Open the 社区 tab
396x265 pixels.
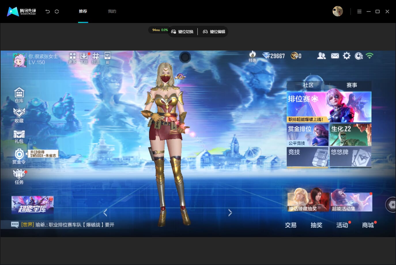click(x=308, y=85)
